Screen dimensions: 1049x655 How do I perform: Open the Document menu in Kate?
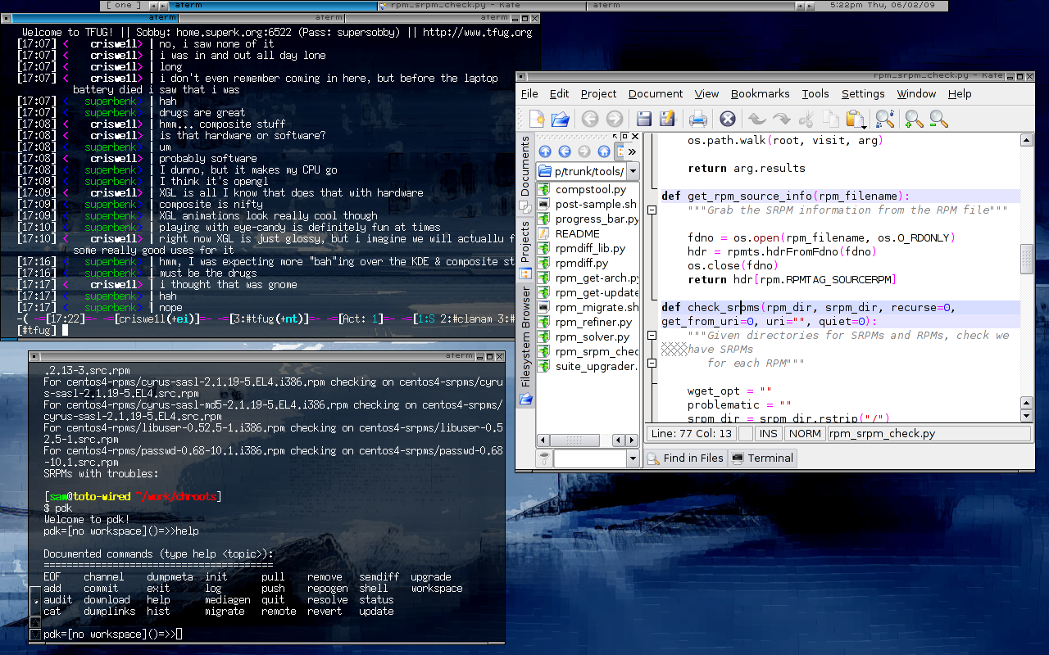[x=656, y=93]
